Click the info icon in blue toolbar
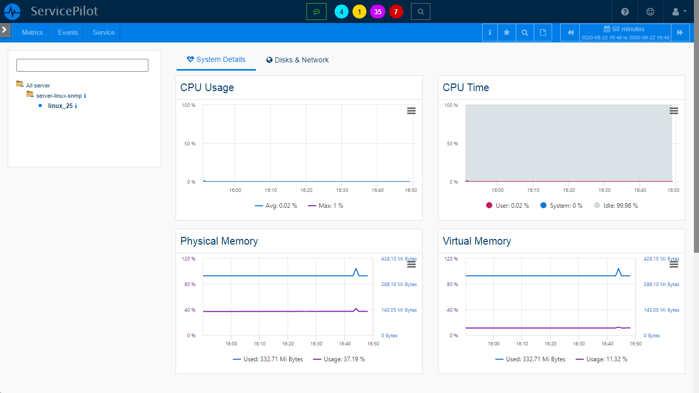Viewport: 699px width, 393px height. (x=490, y=32)
